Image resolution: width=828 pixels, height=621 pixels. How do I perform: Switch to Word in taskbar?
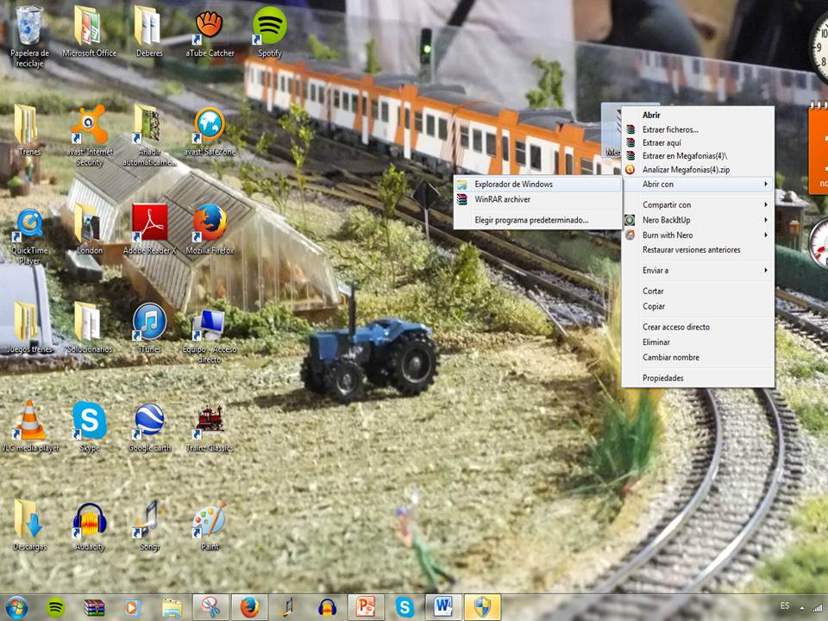tap(443, 607)
